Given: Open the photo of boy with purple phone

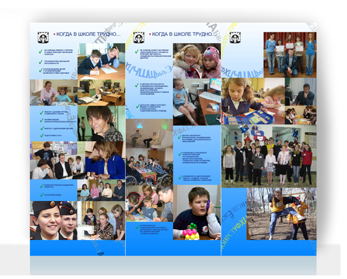Looking at the screenshot, I should click(x=197, y=212).
